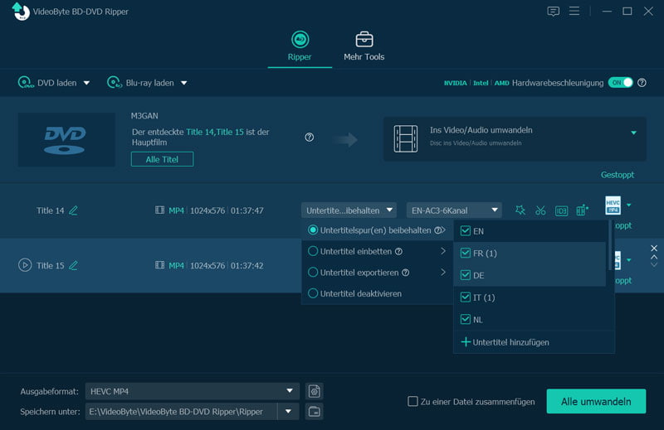Click the Gestoppt status text
Viewport: 664px width, 430px height.
(617, 175)
